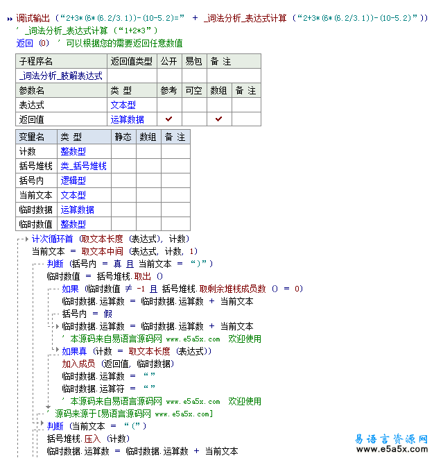Toggle the 参考 checkmark for 返回值 parameter

click(168, 119)
